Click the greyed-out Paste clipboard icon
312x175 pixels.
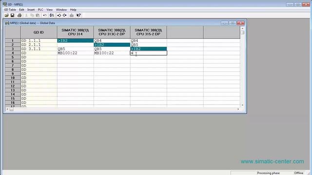[x=38, y=15]
